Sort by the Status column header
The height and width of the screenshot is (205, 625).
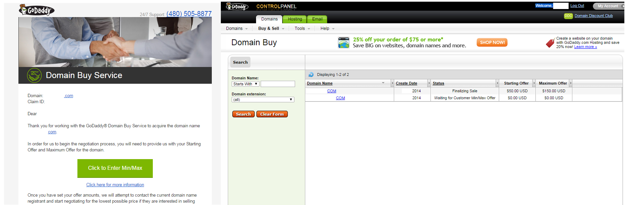[x=438, y=83]
